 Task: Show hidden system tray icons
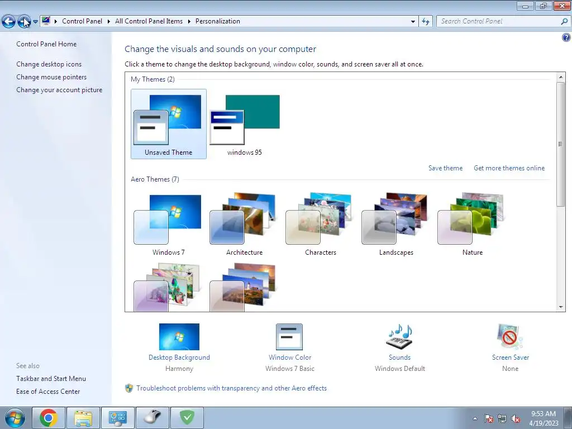pos(475,418)
